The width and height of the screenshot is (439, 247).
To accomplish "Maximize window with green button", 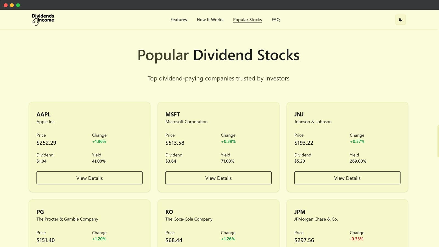I will tap(18, 5).
